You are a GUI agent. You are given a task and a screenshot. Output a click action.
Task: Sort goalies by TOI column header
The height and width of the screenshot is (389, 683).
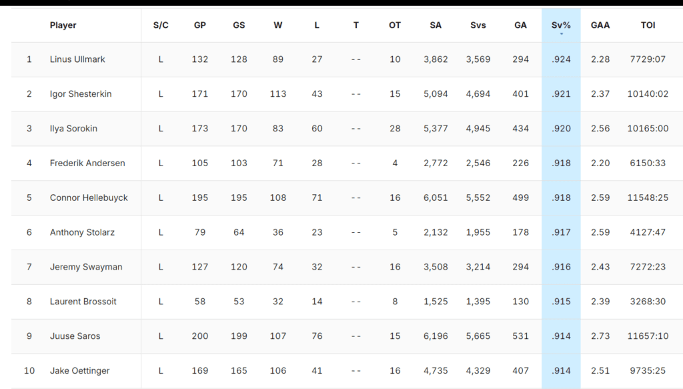[648, 25]
